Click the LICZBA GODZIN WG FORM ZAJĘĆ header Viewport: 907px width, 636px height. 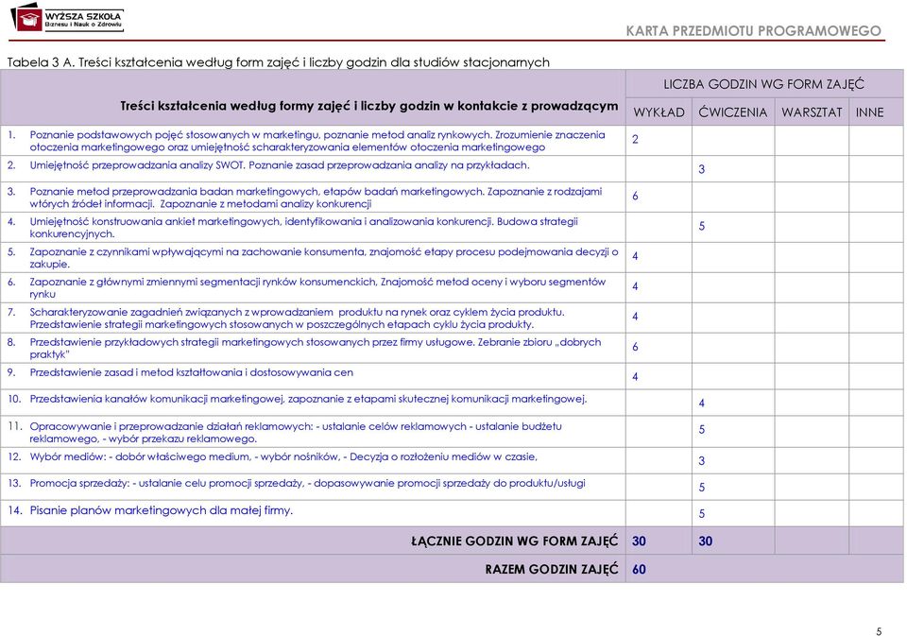pyautogui.click(x=763, y=84)
